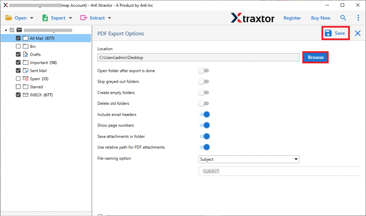This screenshot has height=216, width=366.
Task: Click the Buy Now link
Action: pyautogui.click(x=321, y=18)
